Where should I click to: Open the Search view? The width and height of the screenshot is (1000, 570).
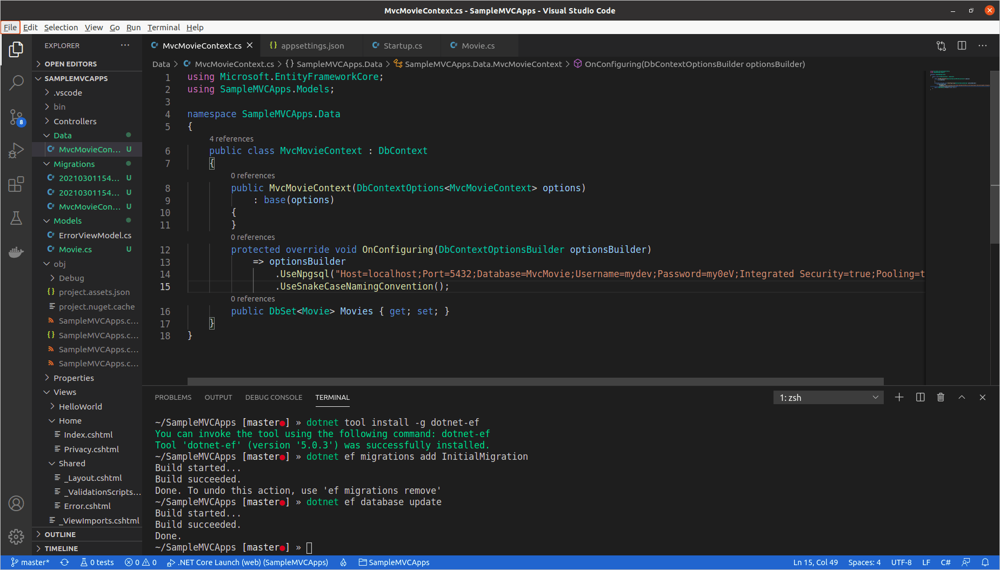[x=16, y=82]
